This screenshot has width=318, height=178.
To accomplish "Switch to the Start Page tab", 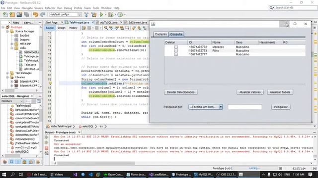I will pos(51,22).
